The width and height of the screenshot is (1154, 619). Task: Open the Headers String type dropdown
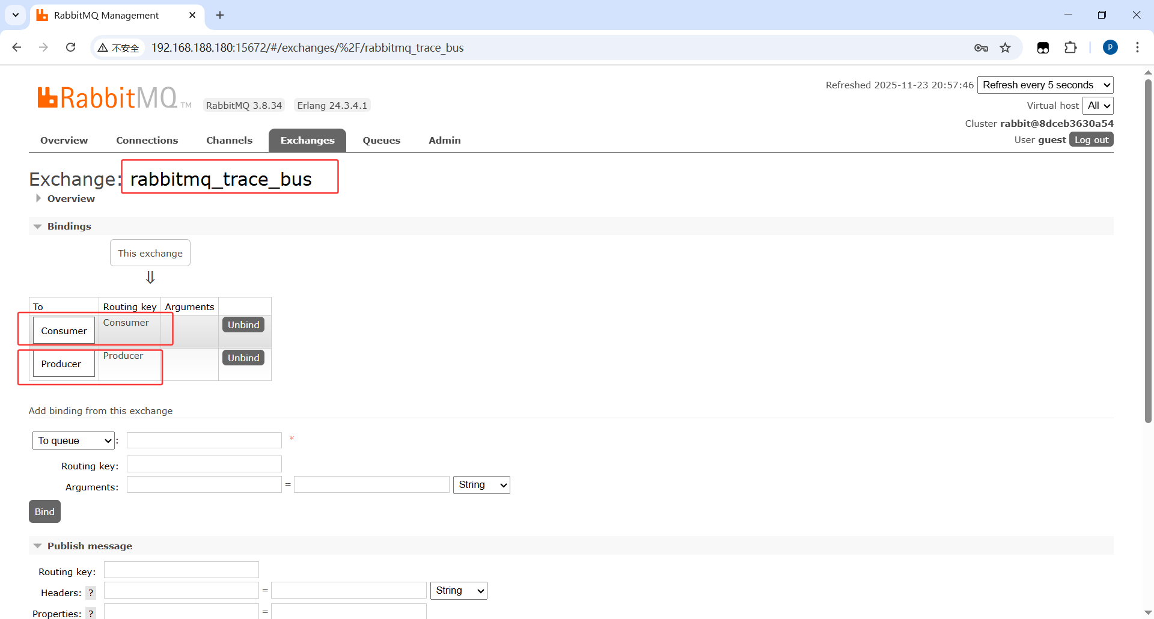coord(459,591)
